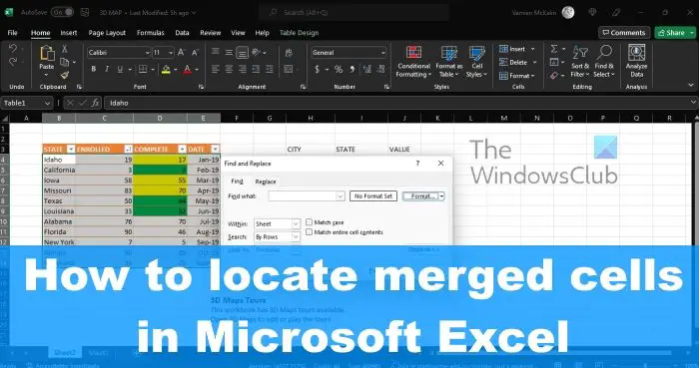Click the Paste clipboard icon
Viewport: 699px width, 368px height.
(x=47, y=54)
